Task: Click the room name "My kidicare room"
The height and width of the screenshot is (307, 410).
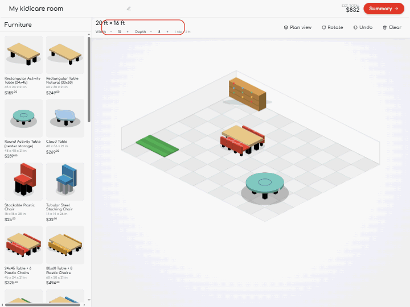Action: tap(36, 9)
